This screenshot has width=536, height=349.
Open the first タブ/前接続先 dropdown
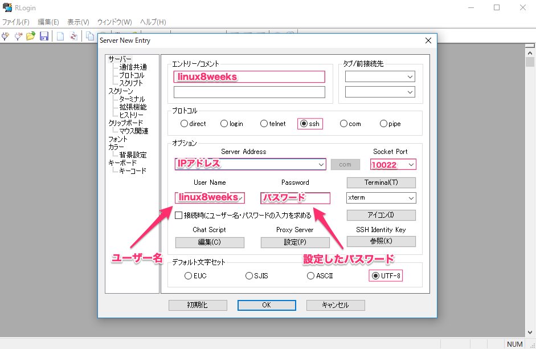(410, 77)
